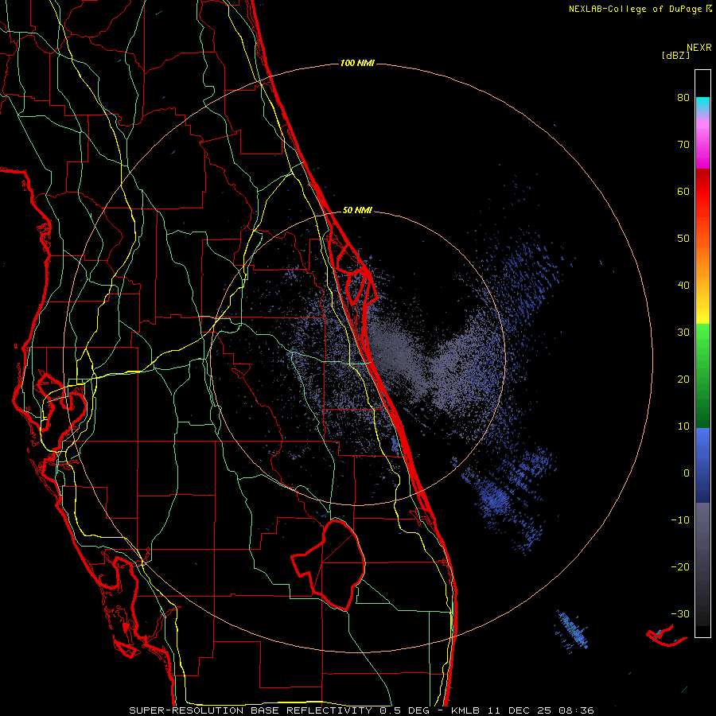Click the blue band of the color scale

pos(702,465)
